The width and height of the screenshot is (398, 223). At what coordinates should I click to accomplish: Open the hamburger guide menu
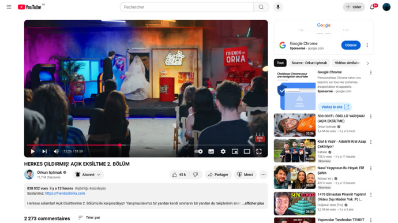(x=9, y=7)
